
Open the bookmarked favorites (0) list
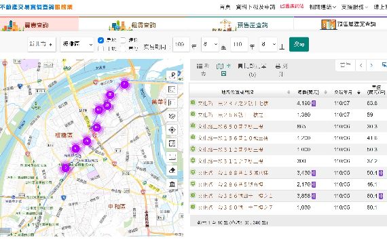pyautogui.click(x=252, y=70)
